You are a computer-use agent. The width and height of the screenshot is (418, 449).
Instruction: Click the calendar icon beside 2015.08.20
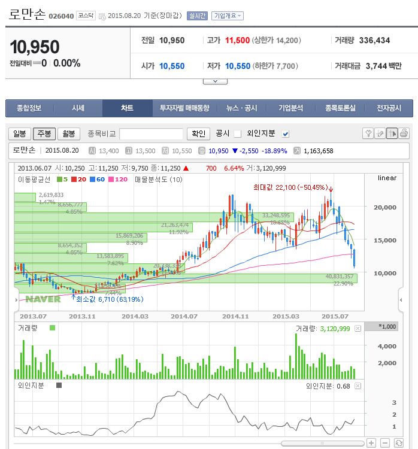tap(102, 16)
